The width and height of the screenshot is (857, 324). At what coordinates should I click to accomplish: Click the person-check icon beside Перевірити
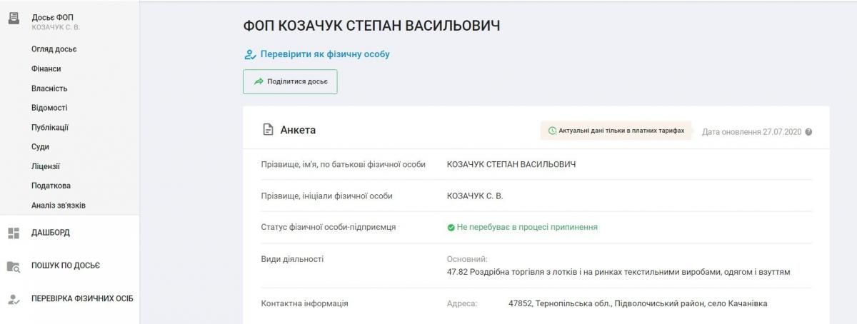point(250,54)
